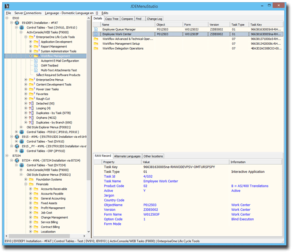Image resolution: width=293 pixels, height=252 pixels.
Task: Expand the Application Development node
Action: pos(30,42)
